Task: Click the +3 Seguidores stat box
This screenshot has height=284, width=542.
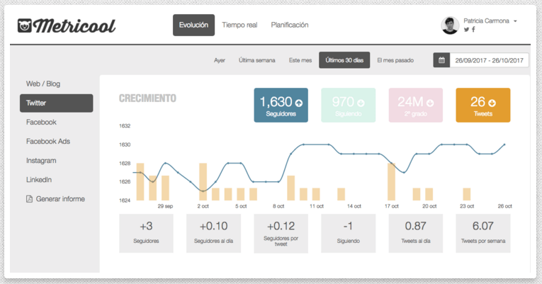Action: [146, 233]
